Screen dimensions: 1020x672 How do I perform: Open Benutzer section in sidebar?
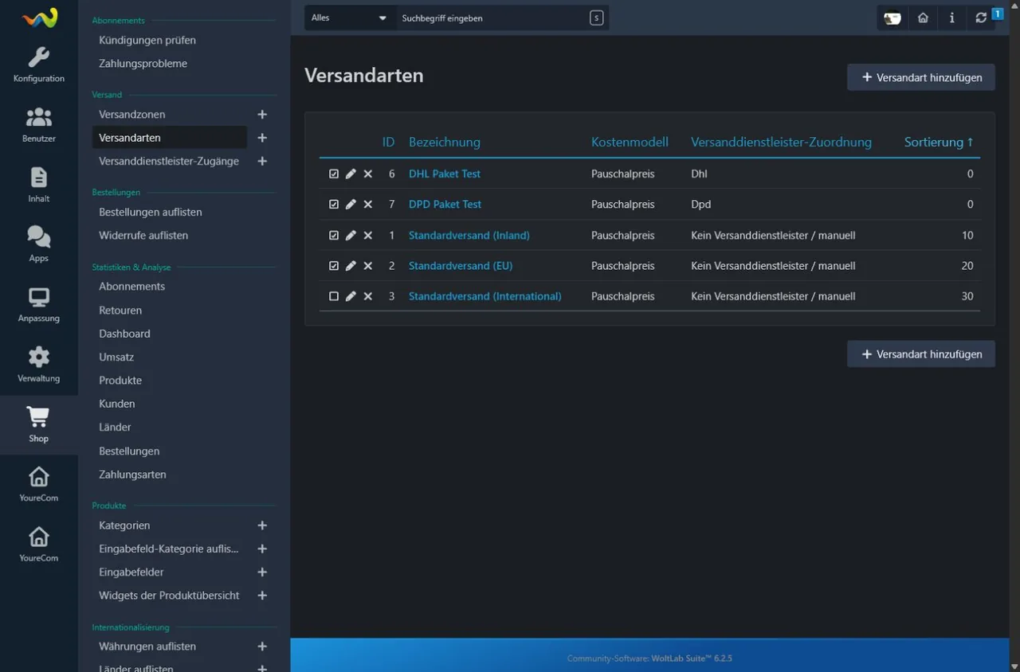pos(39,124)
